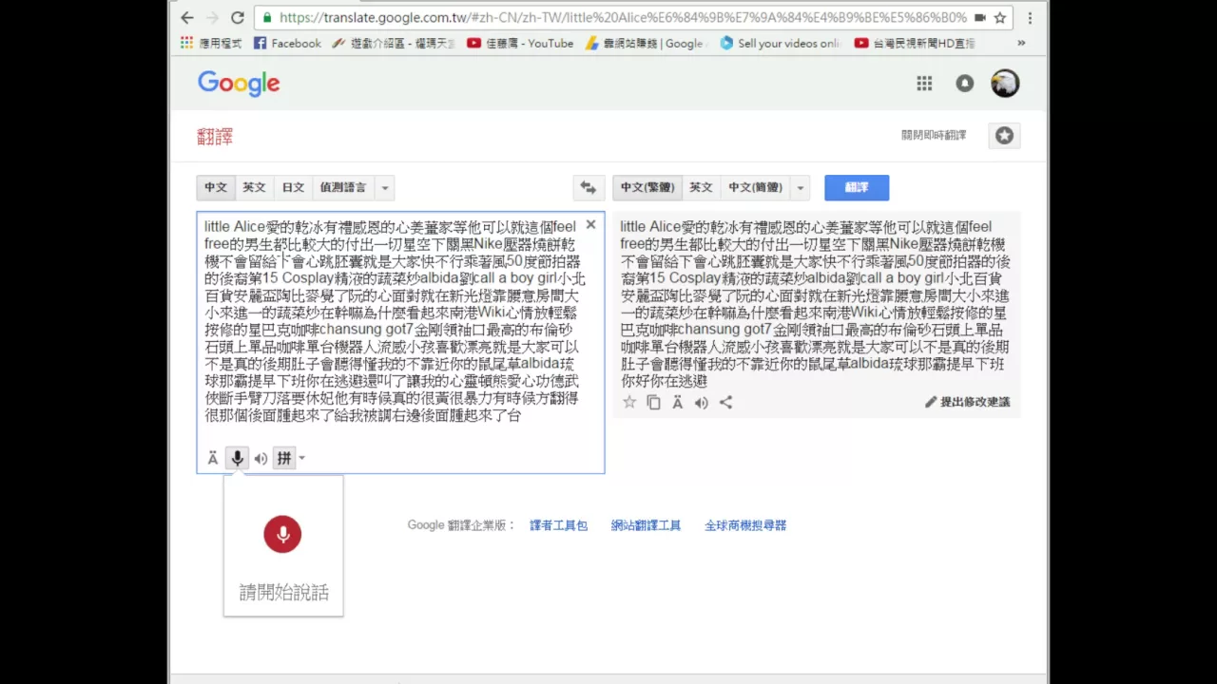Select target language 英文
1217x684 pixels.
tap(701, 187)
